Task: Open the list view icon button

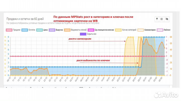Action: 161,19
